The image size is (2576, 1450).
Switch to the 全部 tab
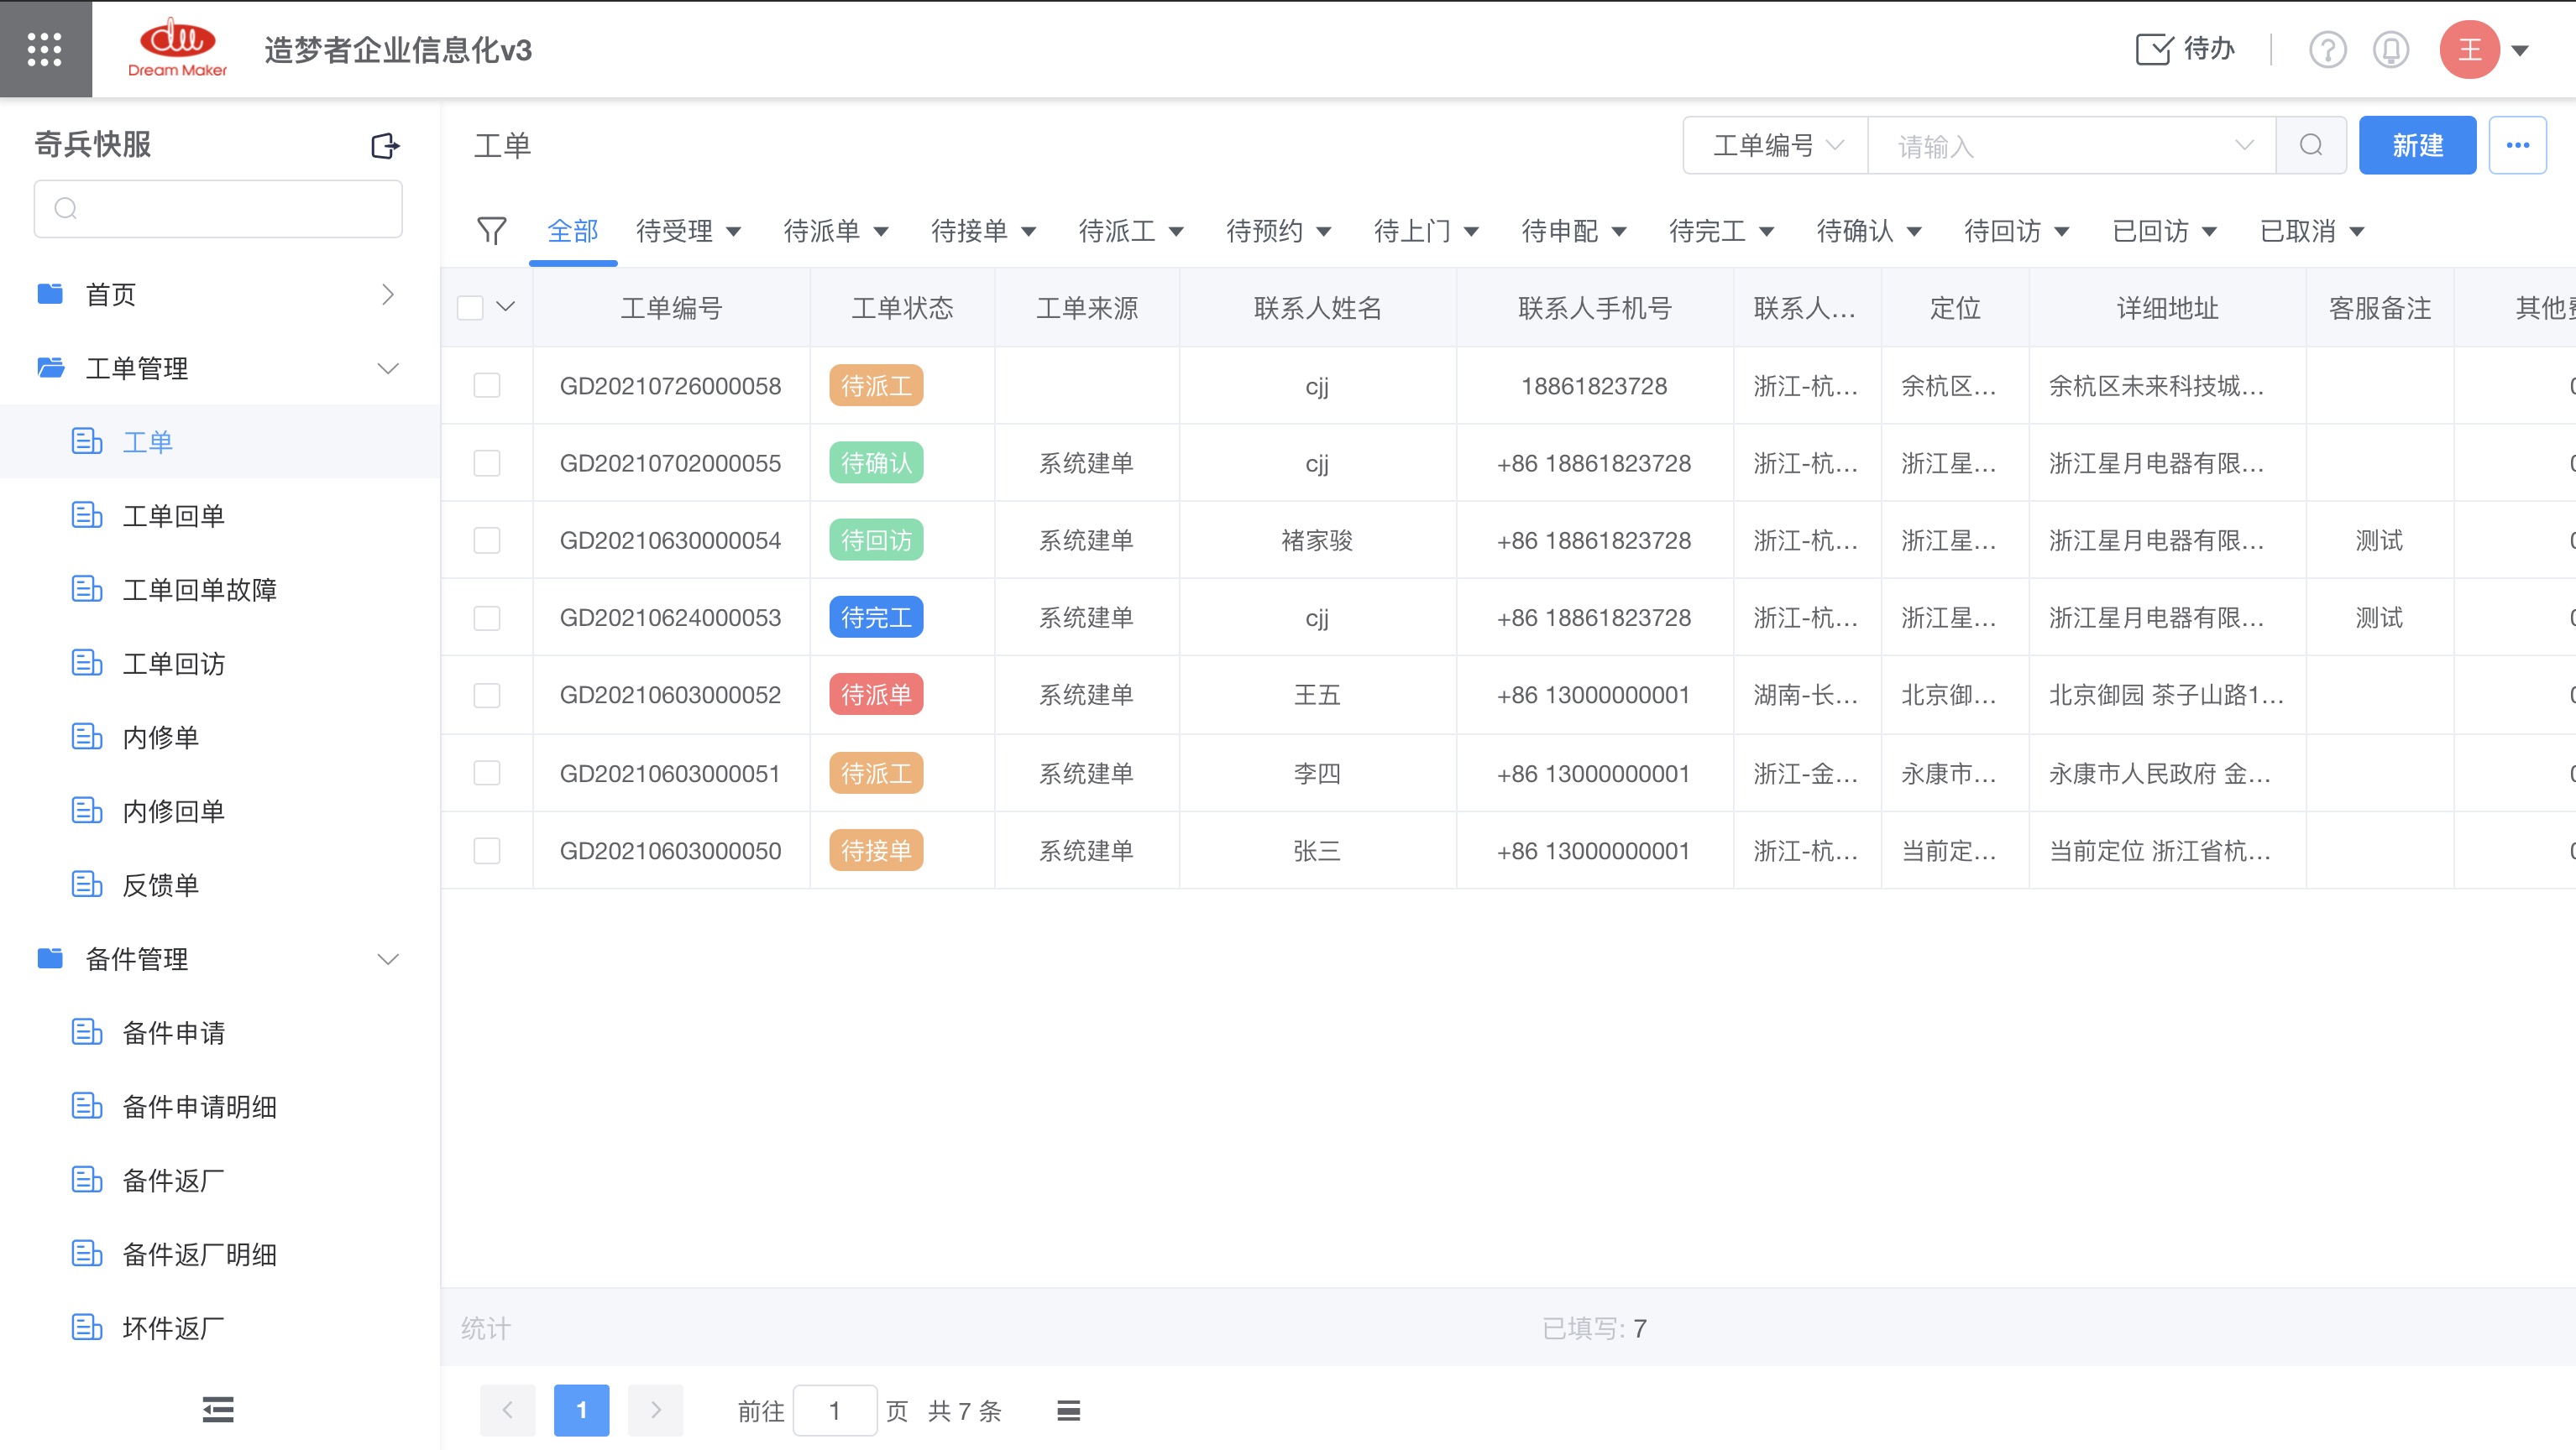tap(573, 231)
